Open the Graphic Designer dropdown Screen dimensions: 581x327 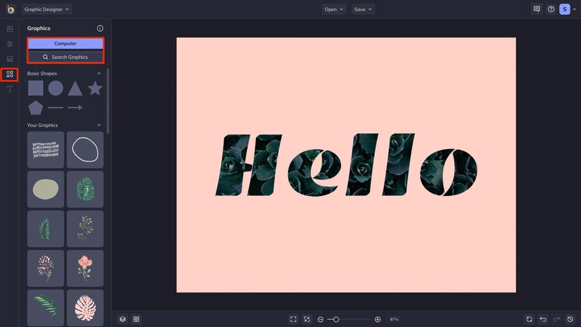click(x=47, y=9)
